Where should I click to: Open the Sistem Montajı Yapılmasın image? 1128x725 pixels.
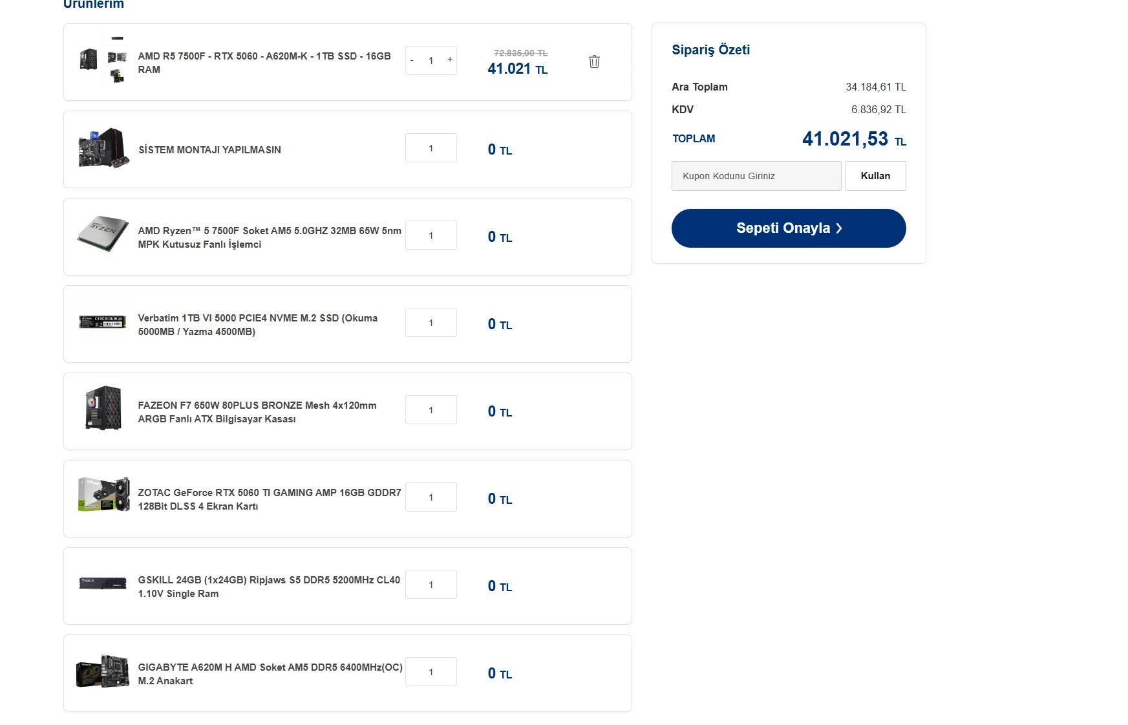click(x=103, y=147)
